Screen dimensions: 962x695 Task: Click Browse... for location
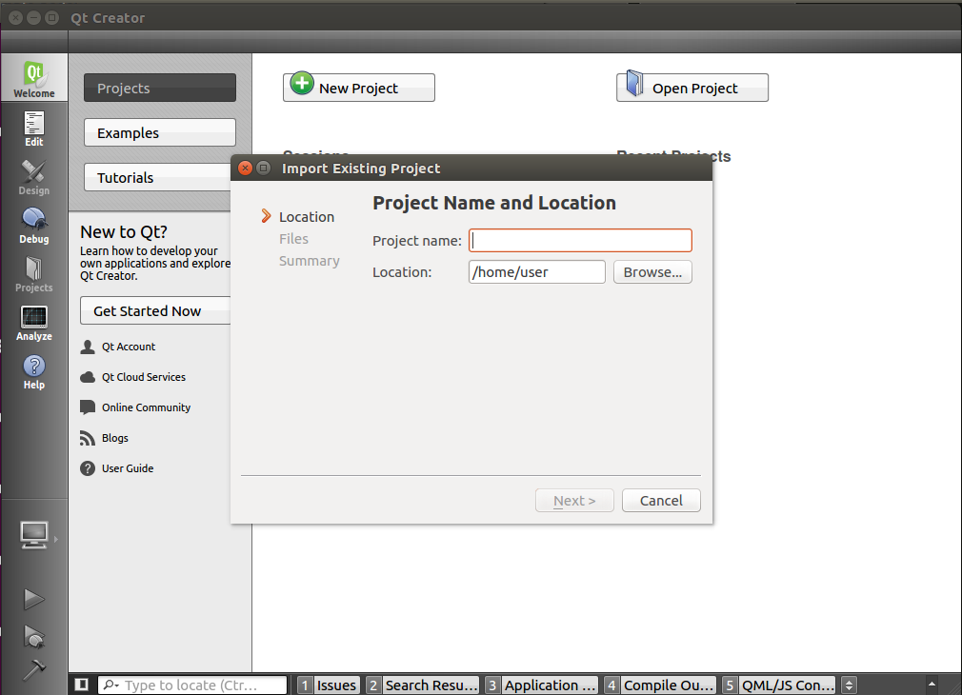(652, 271)
